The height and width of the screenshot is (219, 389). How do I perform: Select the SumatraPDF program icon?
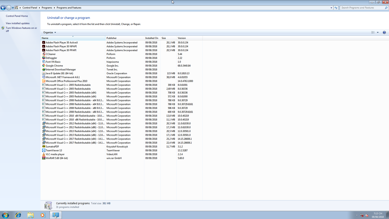point(44,147)
